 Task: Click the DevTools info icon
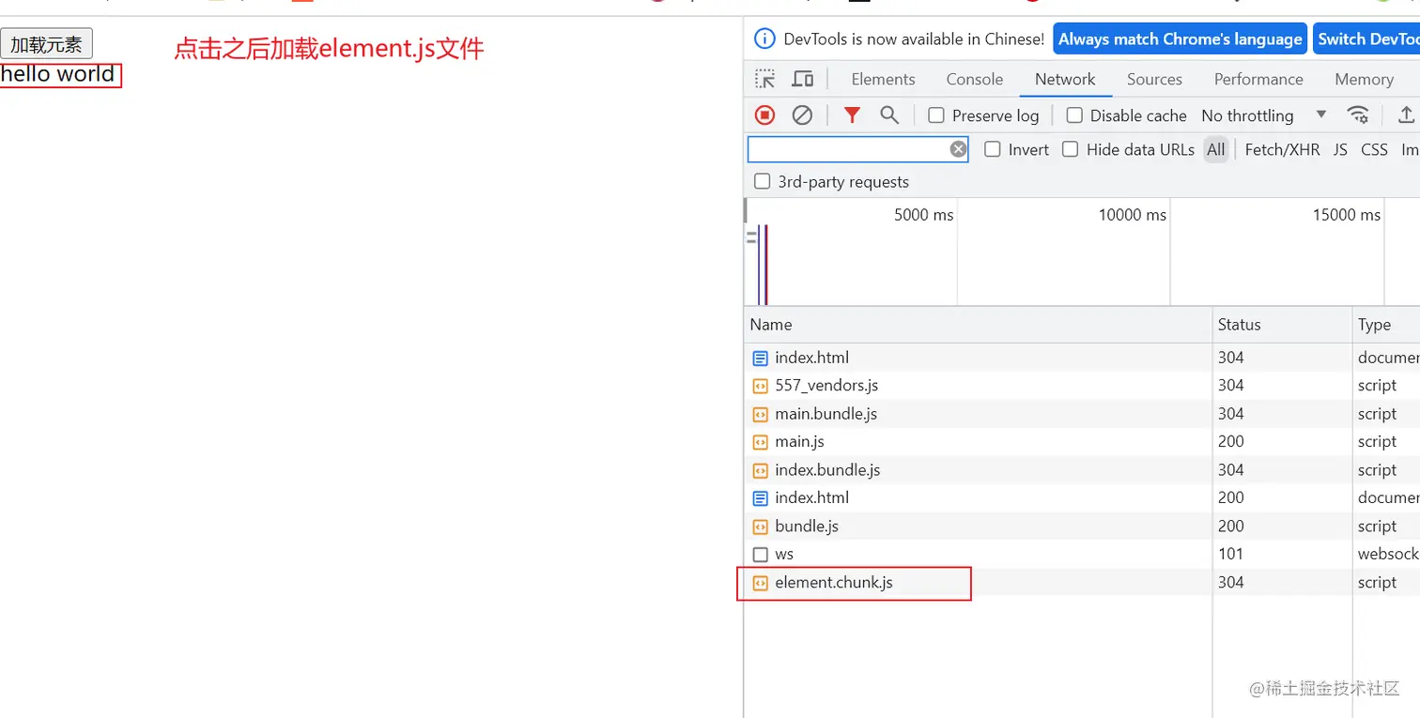(765, 39)
